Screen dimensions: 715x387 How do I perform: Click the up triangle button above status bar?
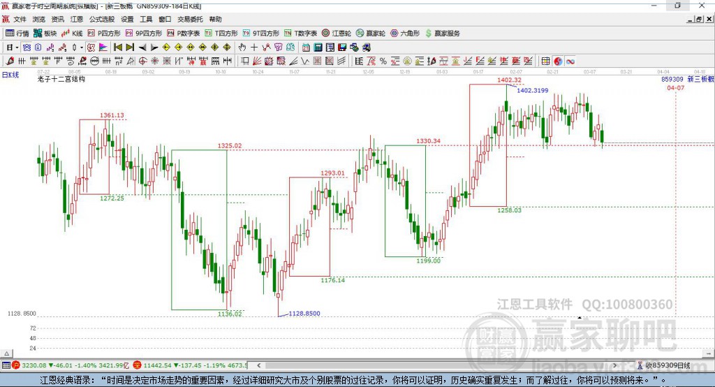[x=6, y=353]
